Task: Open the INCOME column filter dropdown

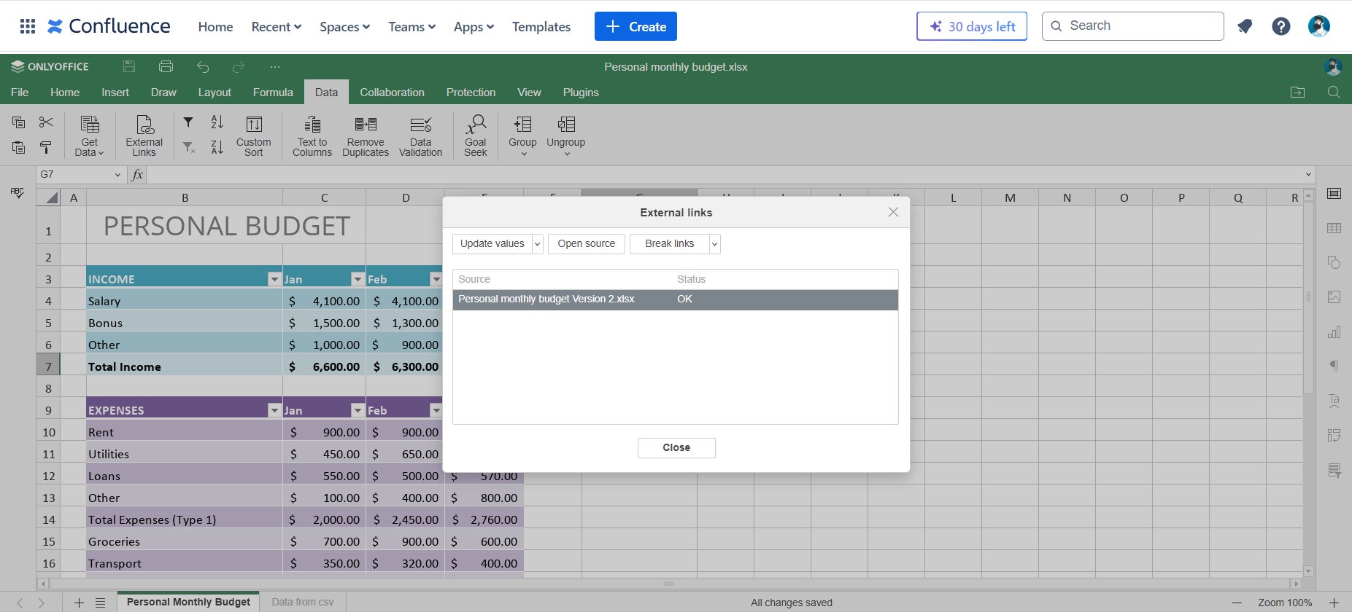Action: (x=274, y=280)
